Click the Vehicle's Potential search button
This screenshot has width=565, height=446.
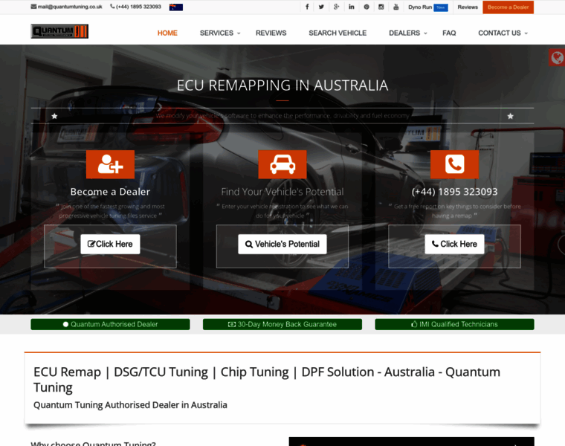pos(282,245)
